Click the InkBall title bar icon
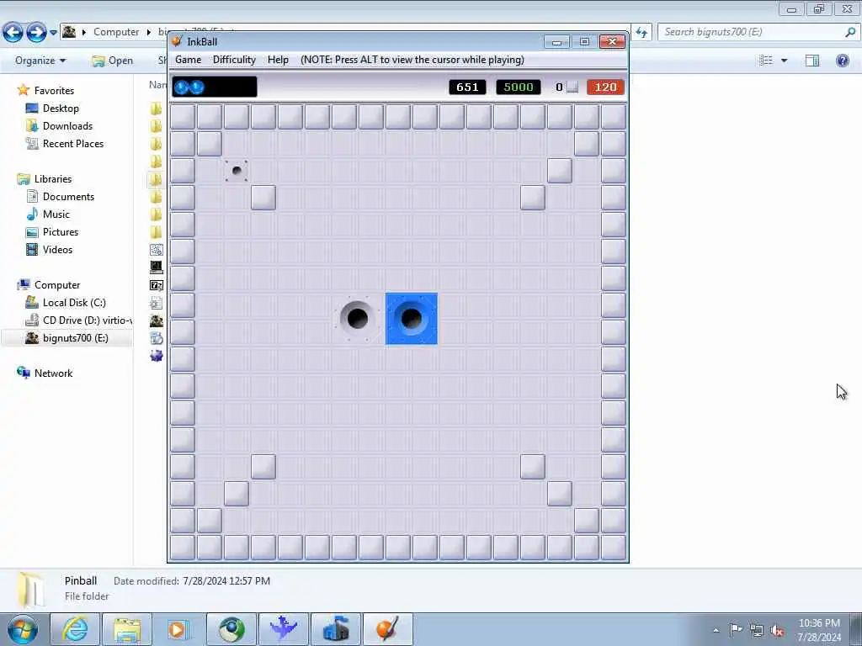862x646 pixels. [x=177, y=41]
